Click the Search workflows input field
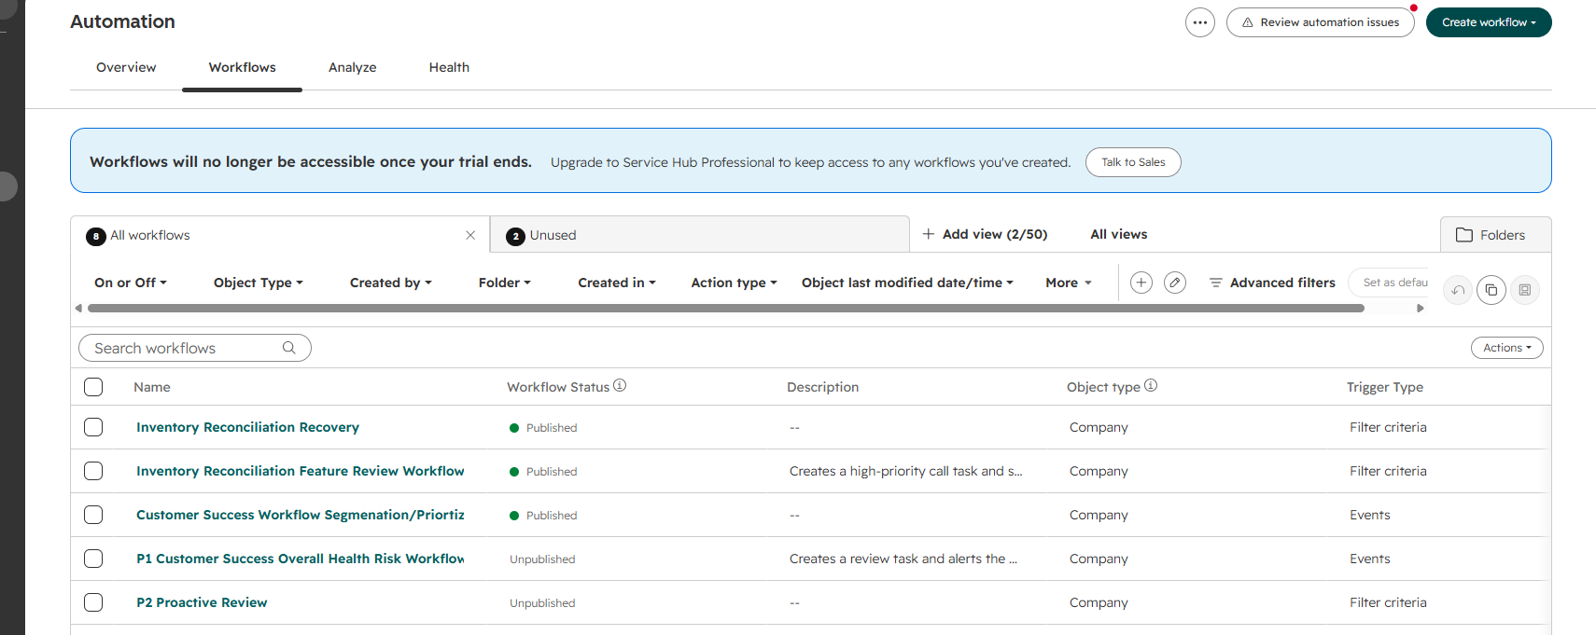Screen dimensions: 1596x635 pyautogui.click(x=195, y=348)
